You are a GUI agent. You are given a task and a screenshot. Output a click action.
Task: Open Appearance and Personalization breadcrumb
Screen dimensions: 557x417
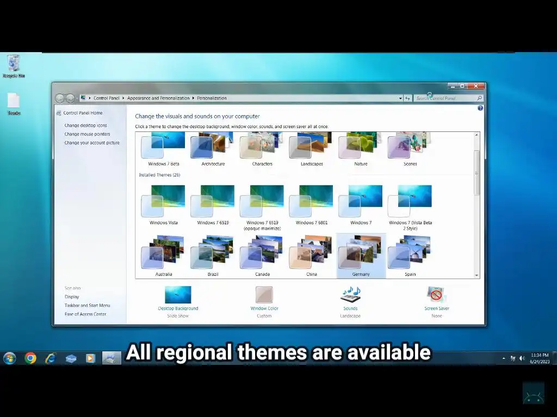(x=158, y=98)
